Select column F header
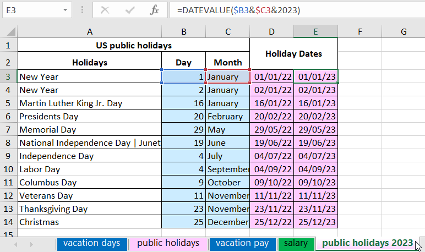Screen dimensions: 425x252 tap(359, 32)
